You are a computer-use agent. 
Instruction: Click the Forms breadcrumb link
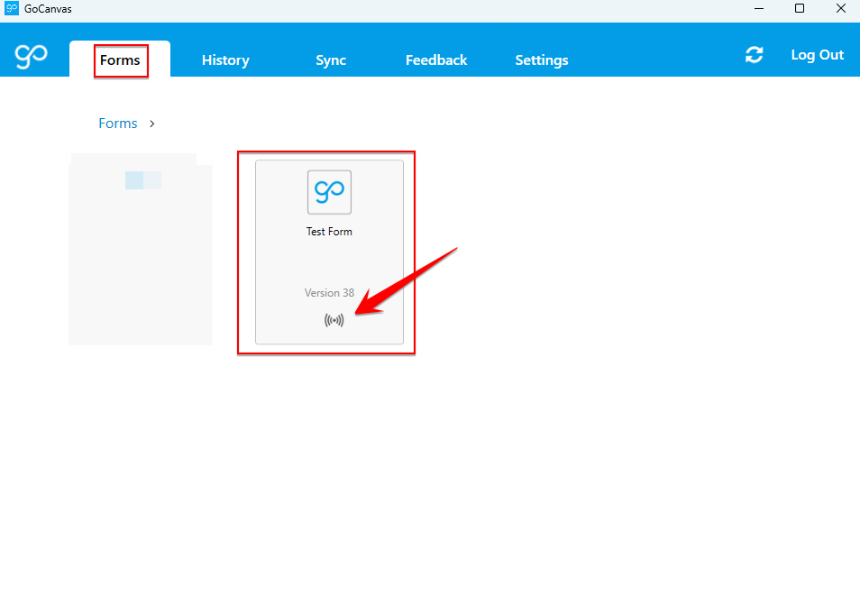pos(118,124)
